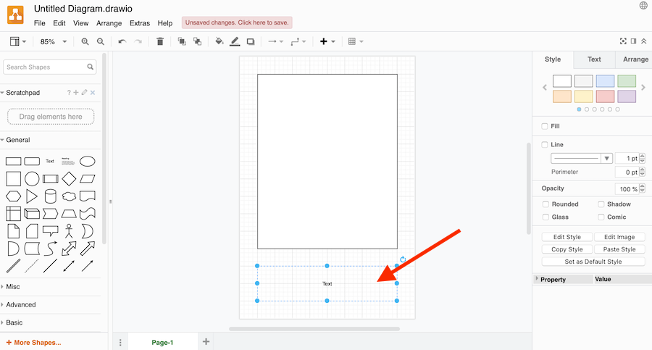Bring selection to front icon
The image size is (652, 350).
(182, 41)
